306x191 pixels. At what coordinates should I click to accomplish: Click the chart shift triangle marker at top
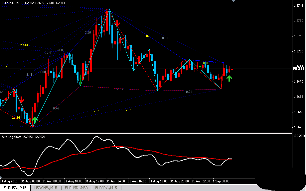tap(233, 2)
